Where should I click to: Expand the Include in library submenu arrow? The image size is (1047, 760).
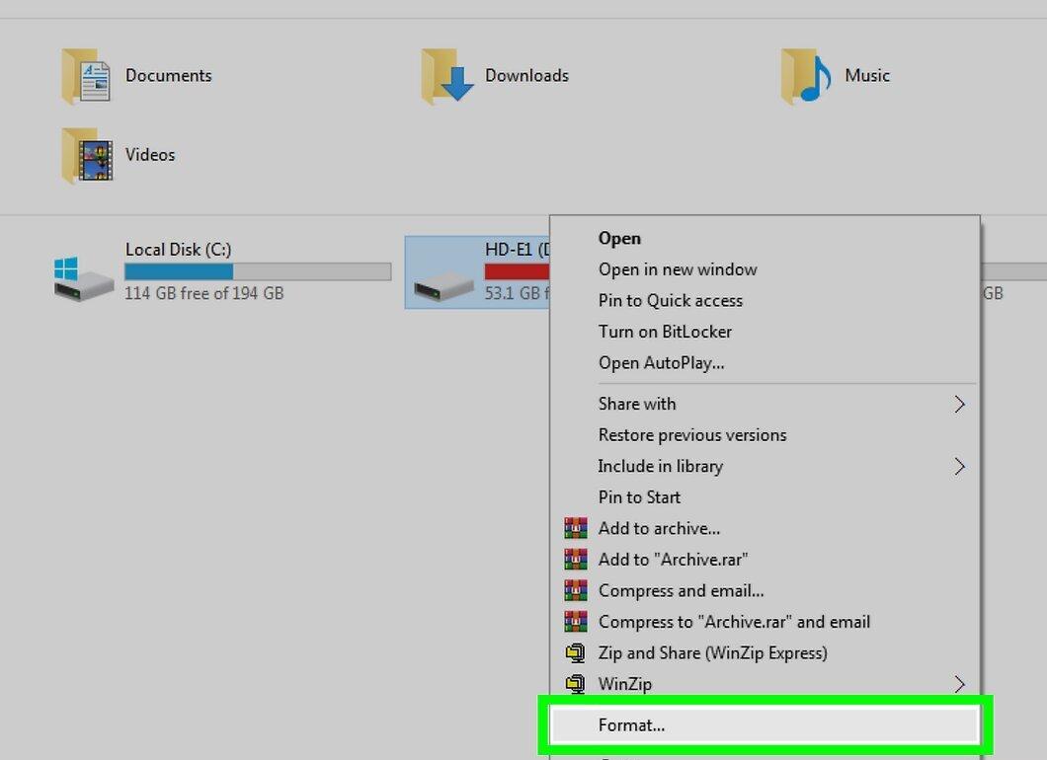click(959, 467)
